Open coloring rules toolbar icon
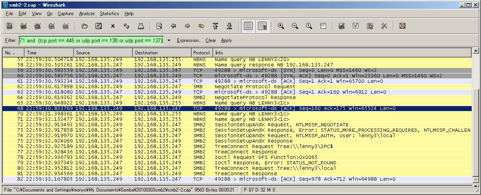The height and width of the screenshot is (195, 481). (x=370, y=26)
